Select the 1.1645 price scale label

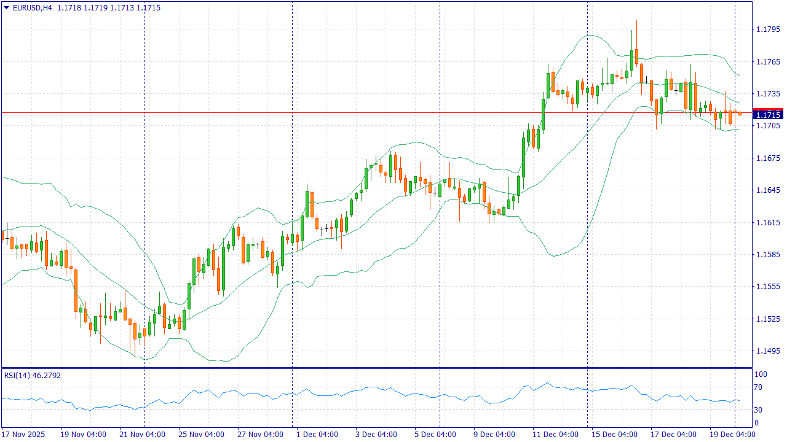(x=768, y=190)
